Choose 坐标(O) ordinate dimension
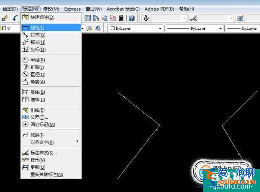The width and height of the screenshot is (260, 192). click(x=51, y=50)
